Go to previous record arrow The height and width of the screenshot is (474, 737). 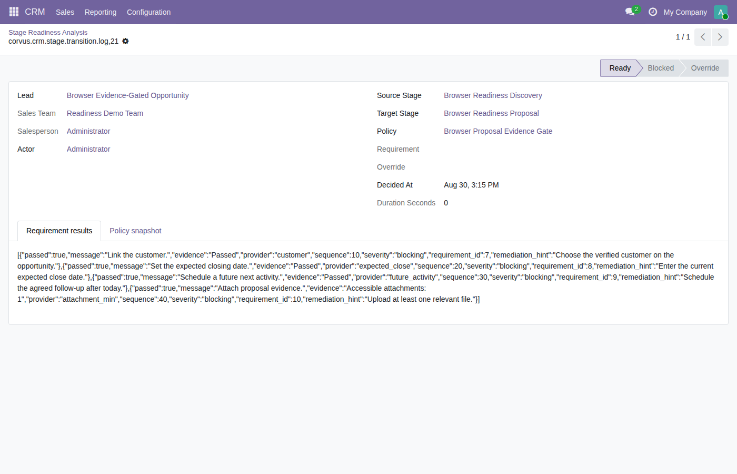pos(703,37)
